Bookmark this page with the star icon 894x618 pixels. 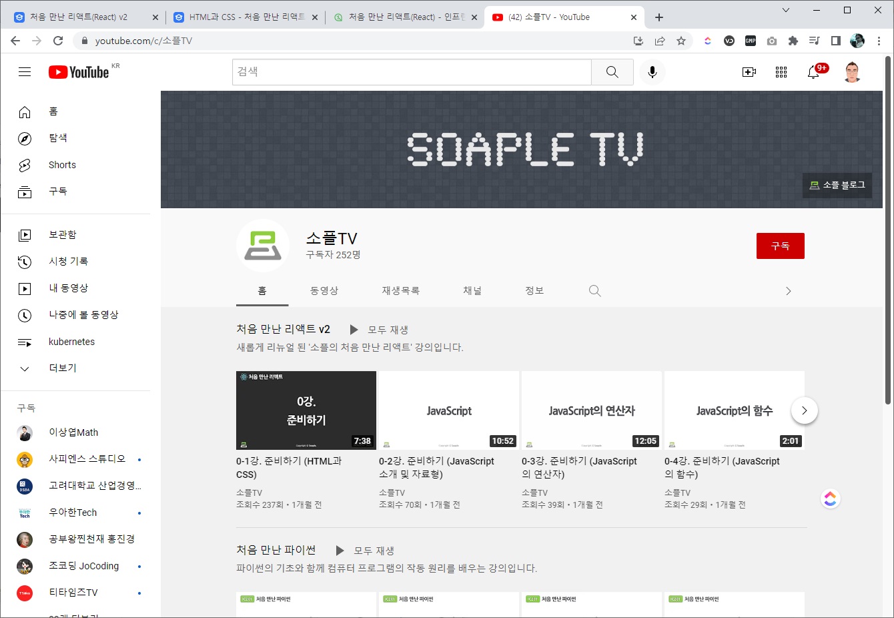pos(681,41)
